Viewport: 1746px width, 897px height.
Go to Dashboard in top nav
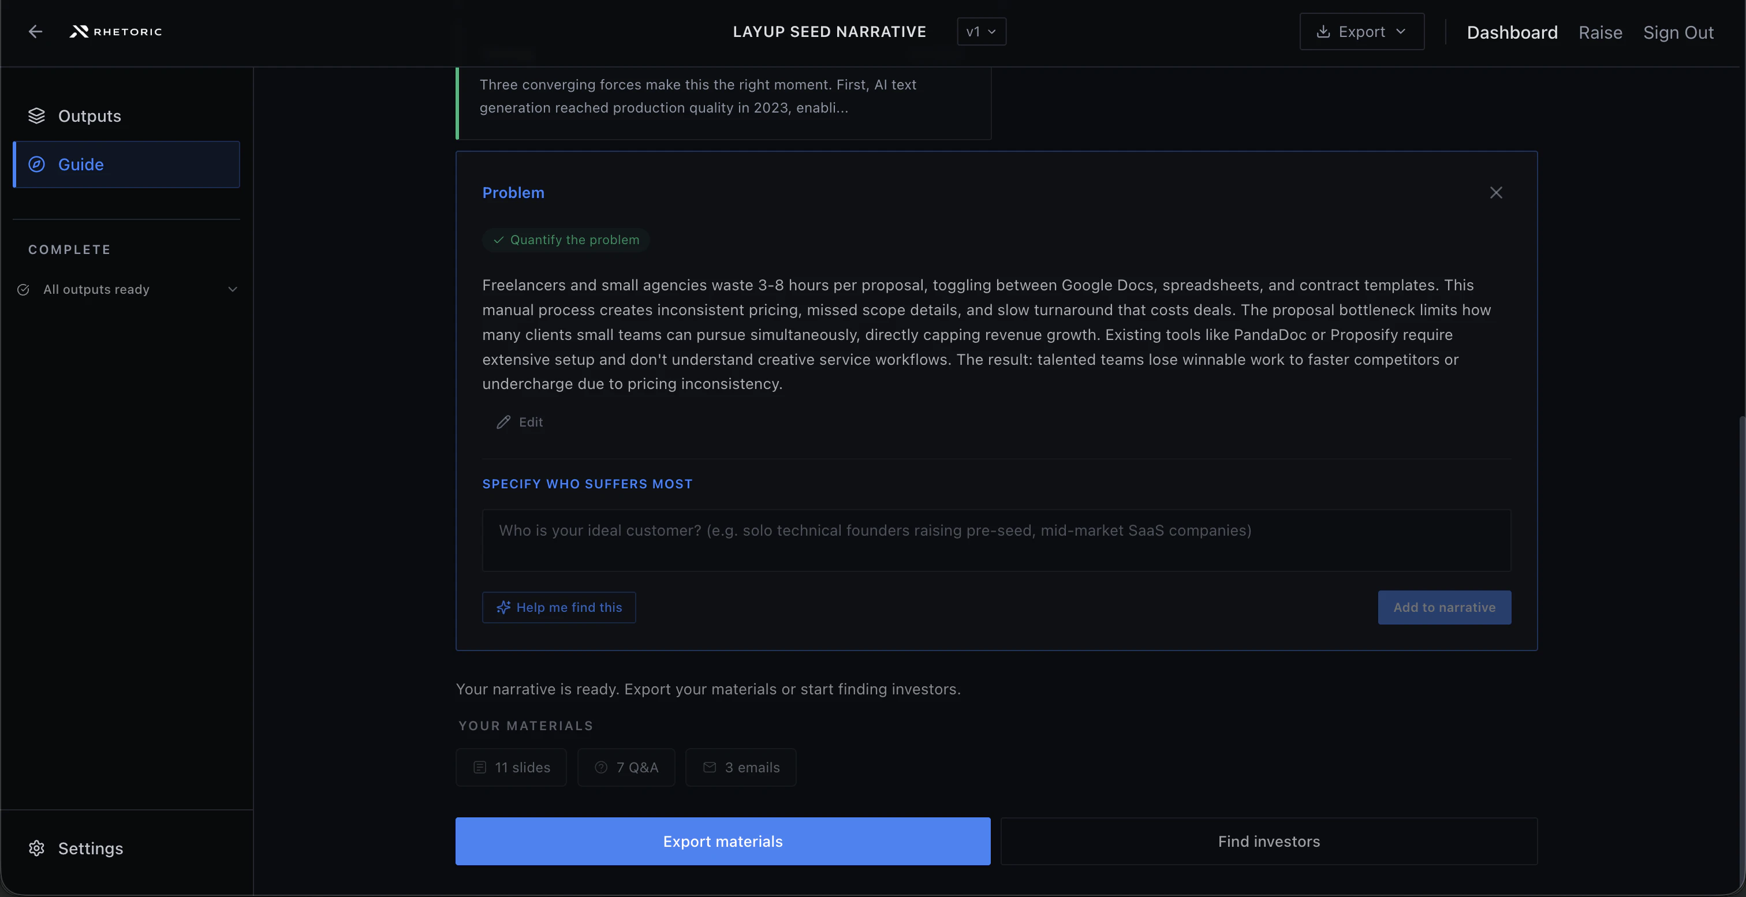point(1512,32)
